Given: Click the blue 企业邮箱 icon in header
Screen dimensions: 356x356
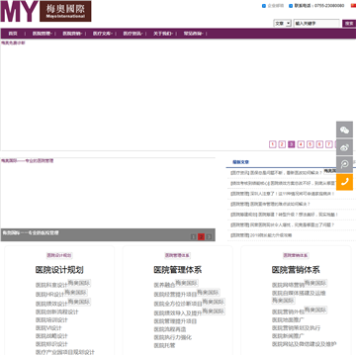Looking at the screenshot, I should coord(264,6).
